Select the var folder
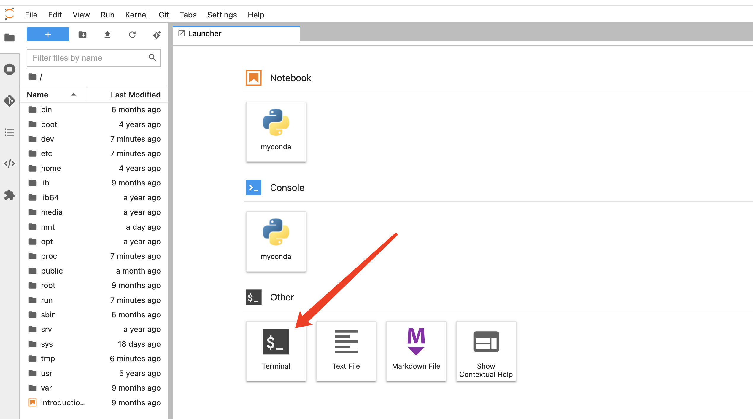This screenshot has width=753, height=419. point(94,388)
